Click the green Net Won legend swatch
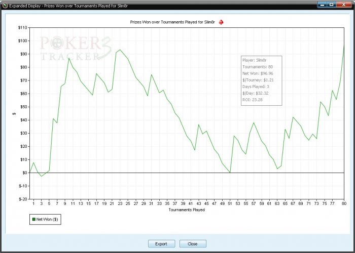Viewport: 355px width, 253px height. click(34, 219)
